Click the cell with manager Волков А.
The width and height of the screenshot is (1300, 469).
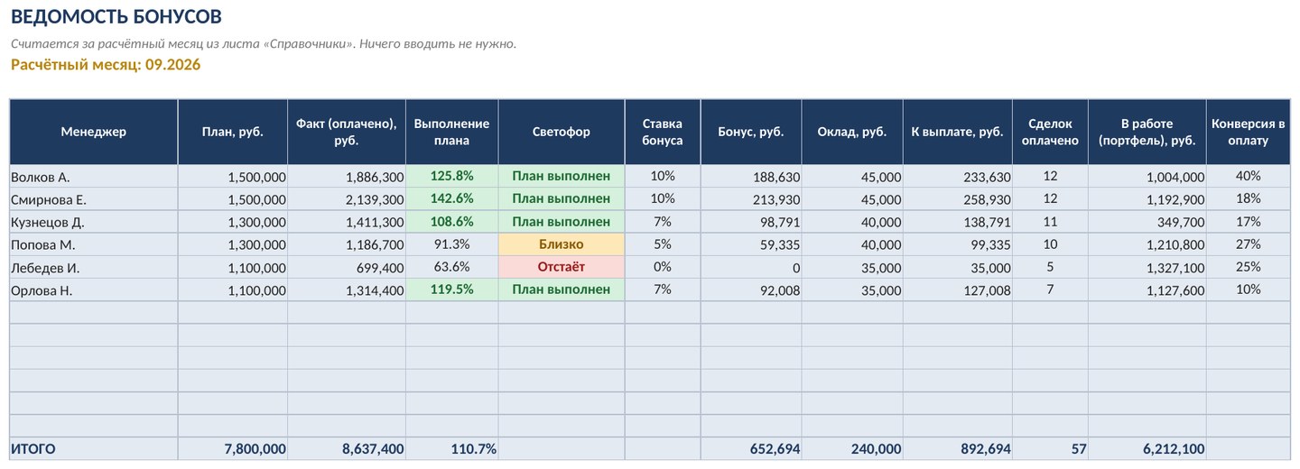[x=94, y=177]
